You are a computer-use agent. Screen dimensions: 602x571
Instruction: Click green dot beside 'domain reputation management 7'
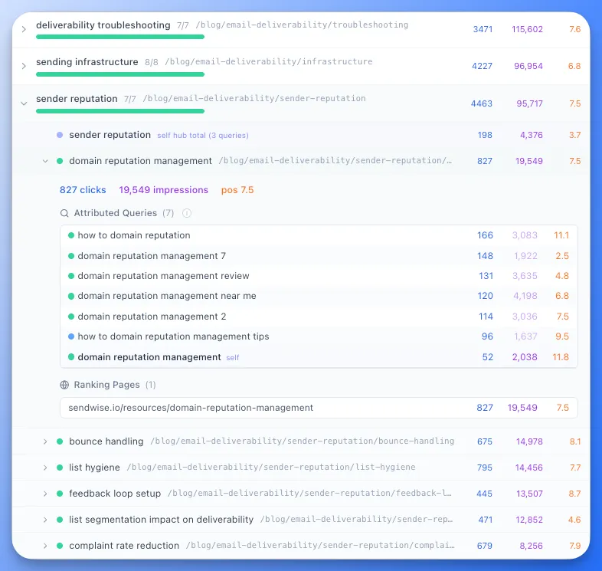point(71,256)
